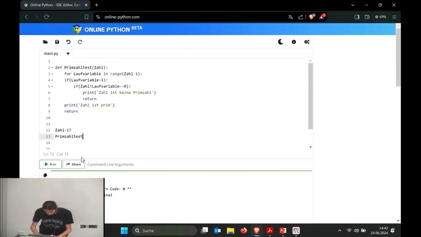
Task: Open the editor settings gears icon
Action: coord(307,42)
